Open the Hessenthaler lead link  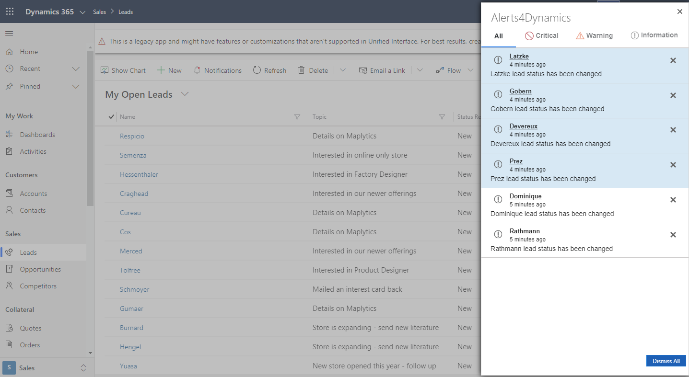pyautogui.click(x=139, y=174)
